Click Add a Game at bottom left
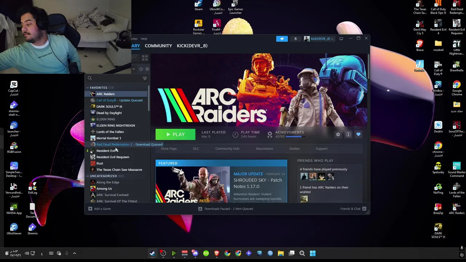Screen dimensions: 466x262 99,209
